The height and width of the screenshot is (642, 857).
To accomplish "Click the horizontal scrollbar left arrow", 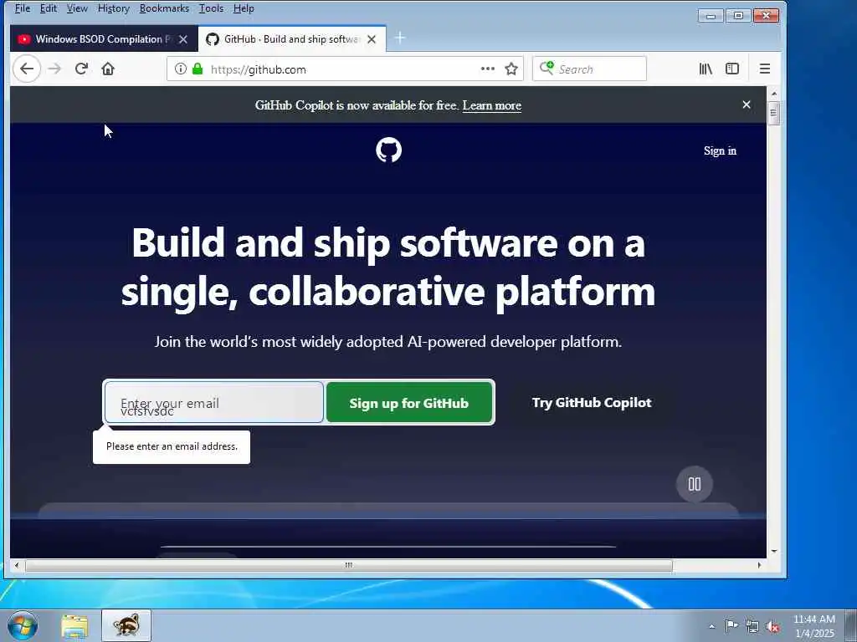I will click(17, 566).
